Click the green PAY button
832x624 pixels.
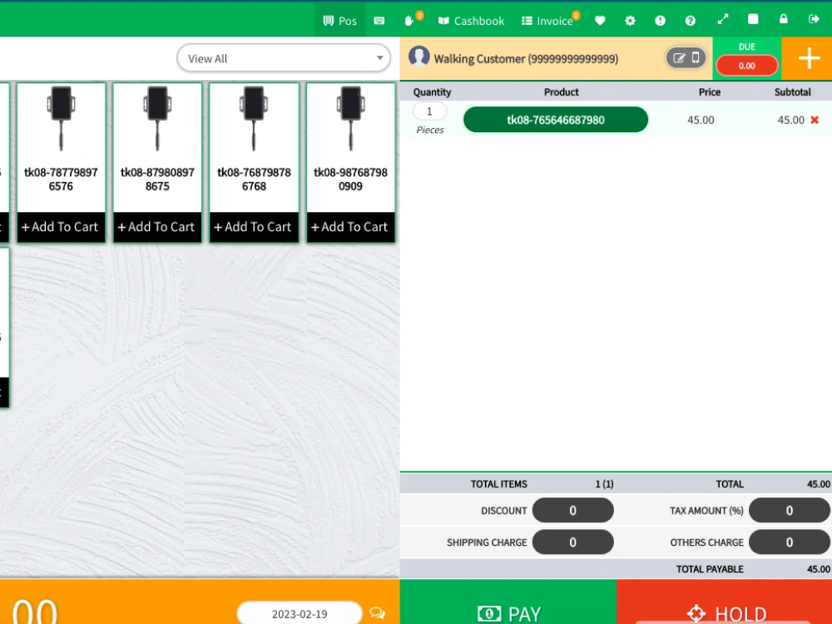[508, 602]
